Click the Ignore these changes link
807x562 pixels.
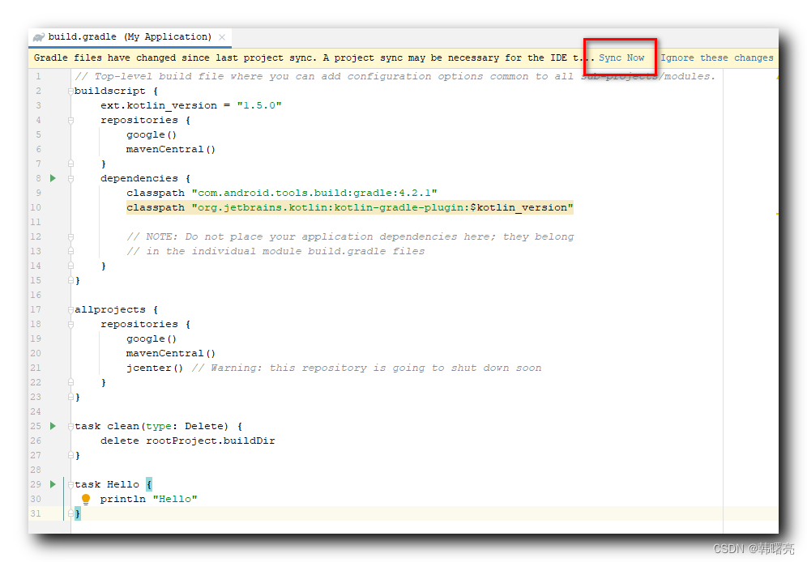(716, 57)
